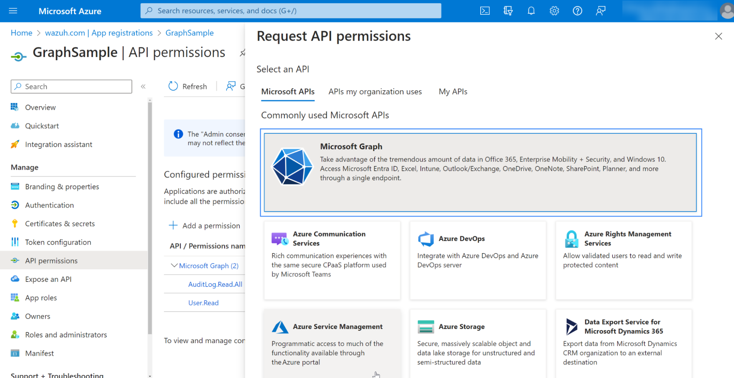Select the Azure DevOps API card

[477, 260]
